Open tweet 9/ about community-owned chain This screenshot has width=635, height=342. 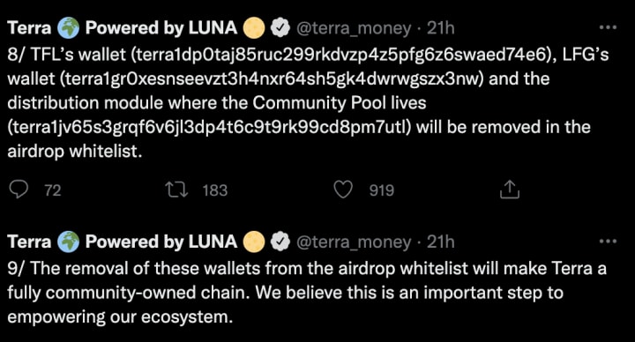[x=307, y=293]
